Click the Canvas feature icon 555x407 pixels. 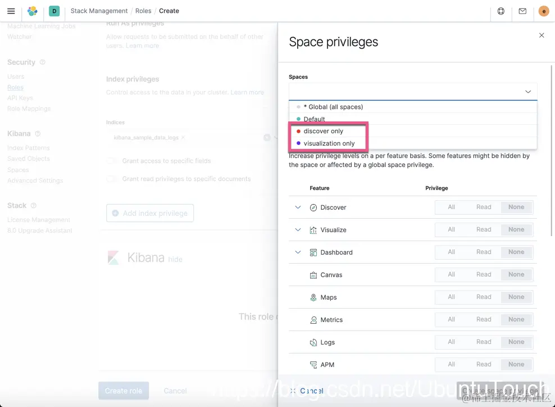click(313, 275)
